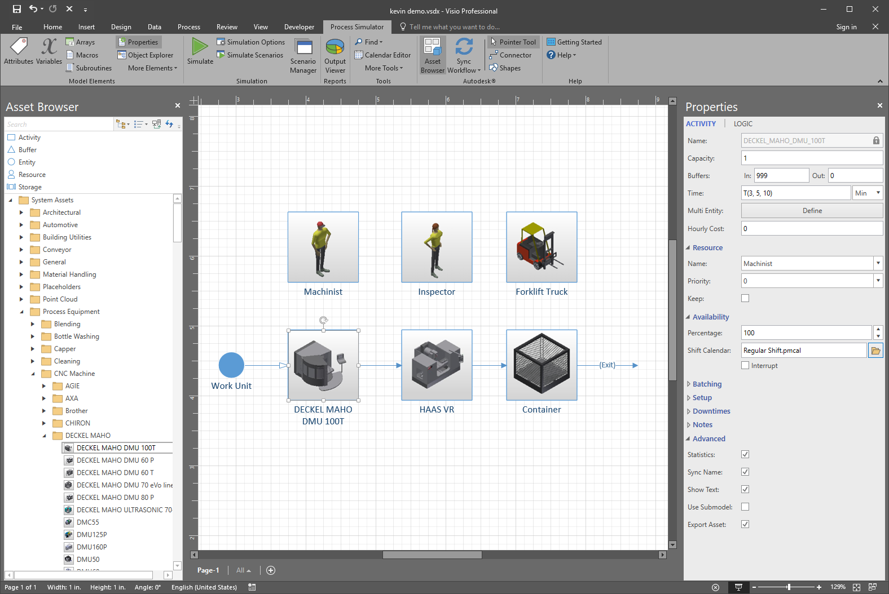Enable the Interrupt checkbox

[x=745, y=365]
